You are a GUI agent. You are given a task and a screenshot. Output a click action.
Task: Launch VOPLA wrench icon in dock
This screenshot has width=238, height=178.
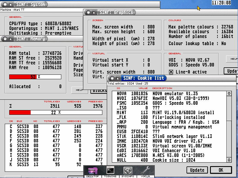click(x=145, y=171)
